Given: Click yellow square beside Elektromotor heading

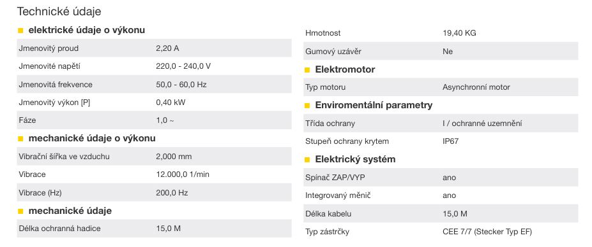Looking at the screenshot, I should 307,70.
